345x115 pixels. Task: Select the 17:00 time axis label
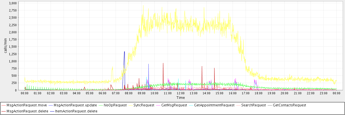[x=246, y=93]
